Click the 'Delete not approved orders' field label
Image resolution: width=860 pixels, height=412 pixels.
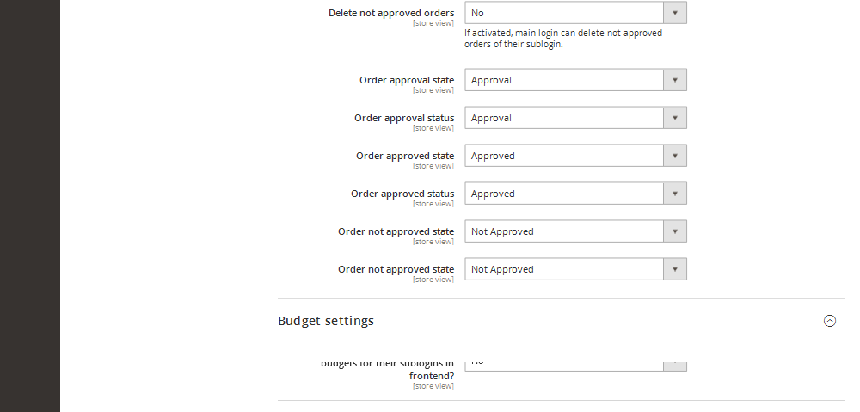click(x=391, y=13)
